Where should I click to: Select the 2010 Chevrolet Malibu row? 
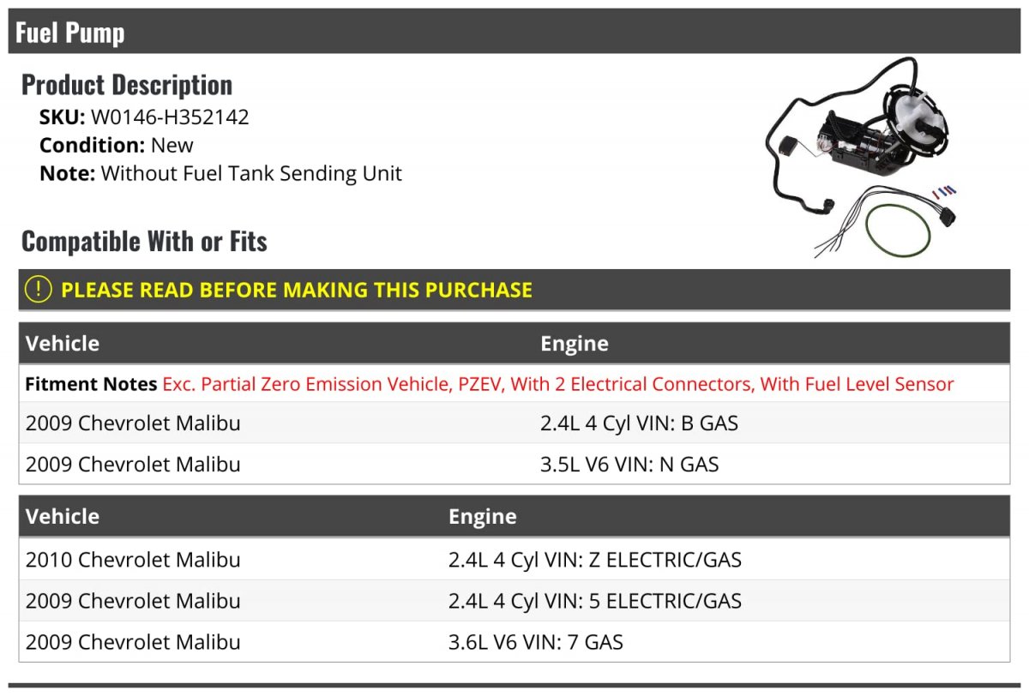[x=514, y=560]
